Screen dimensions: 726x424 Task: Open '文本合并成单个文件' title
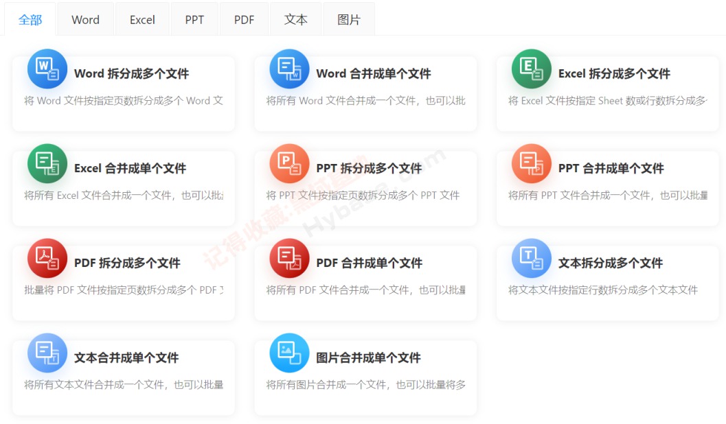126,358
